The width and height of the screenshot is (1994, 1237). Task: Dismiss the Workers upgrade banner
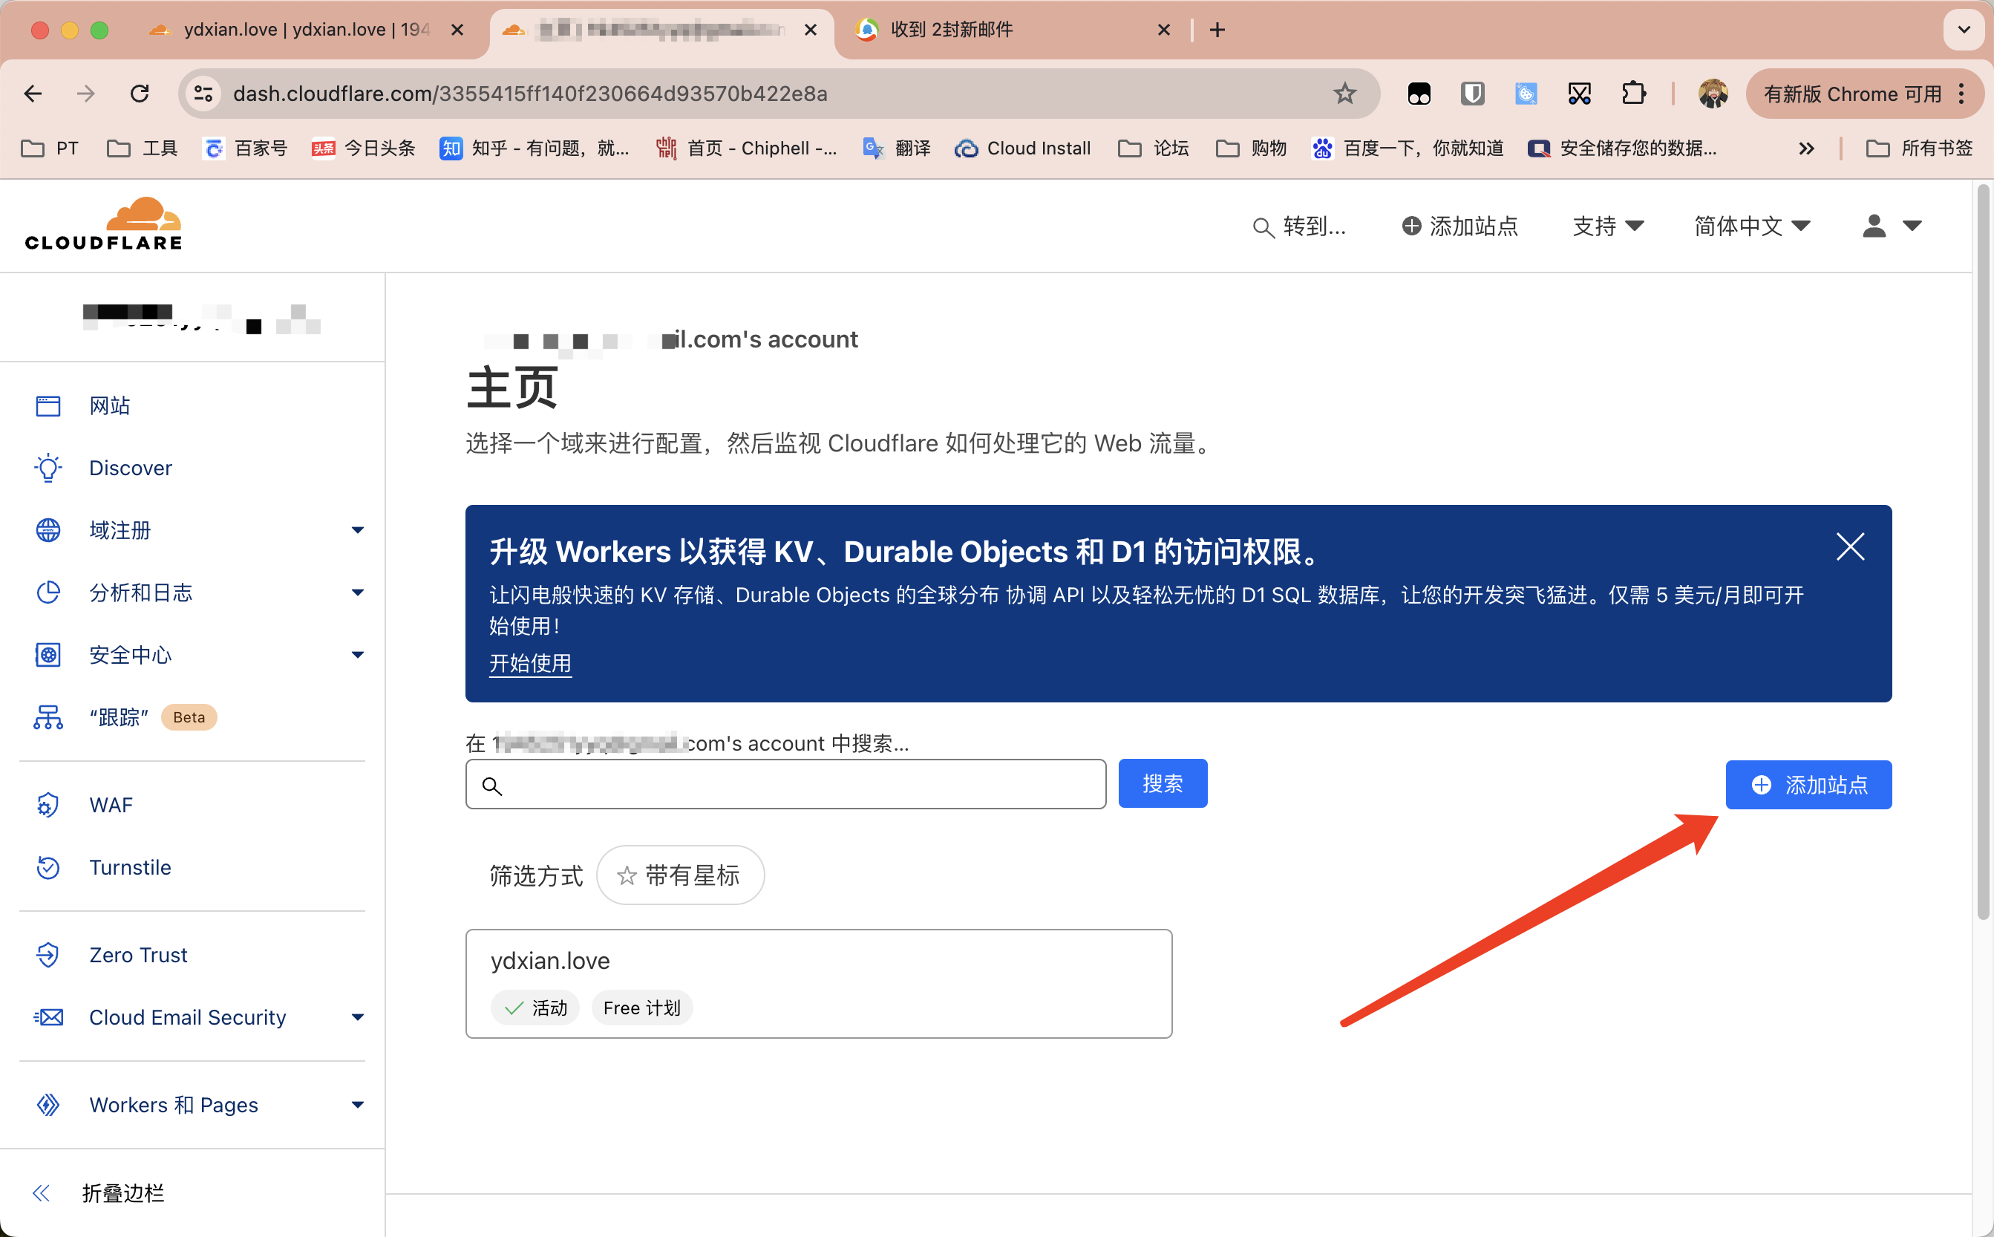1851,547
